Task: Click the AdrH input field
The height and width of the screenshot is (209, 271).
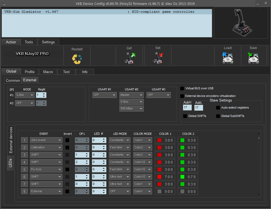Action: (187, 108)
